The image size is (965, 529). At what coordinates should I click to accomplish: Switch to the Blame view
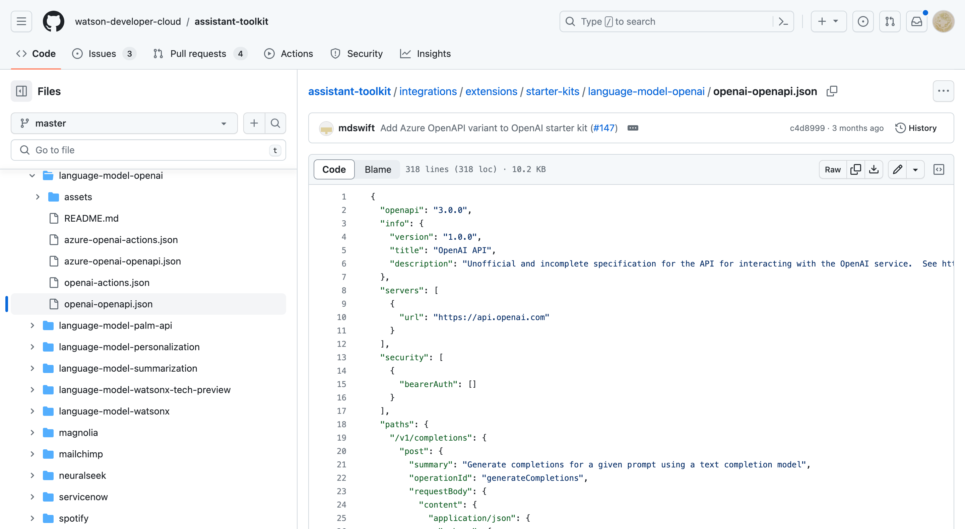pos(378,169)
